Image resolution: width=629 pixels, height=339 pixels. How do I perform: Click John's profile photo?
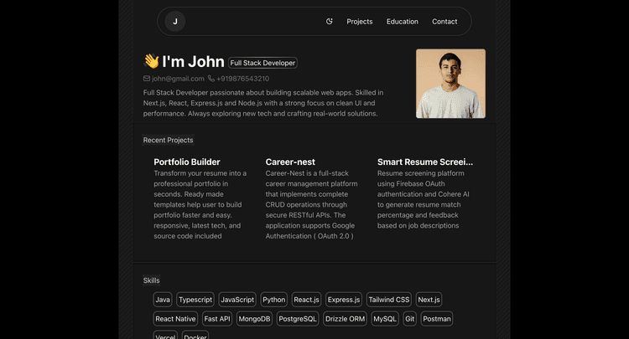[450, 84]
